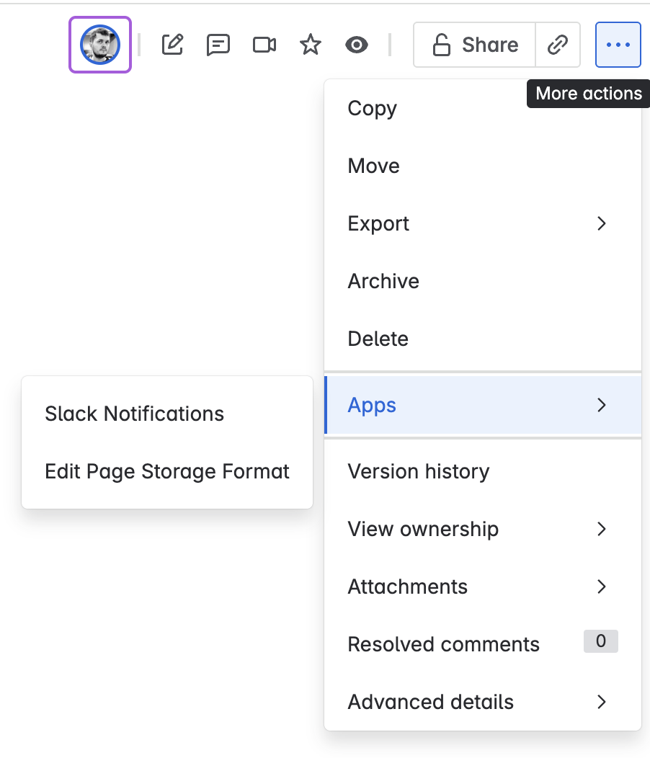The height and width of the screenshot is (758, 650).
Task: Toggle the watch eye icon
Action: 357,45
